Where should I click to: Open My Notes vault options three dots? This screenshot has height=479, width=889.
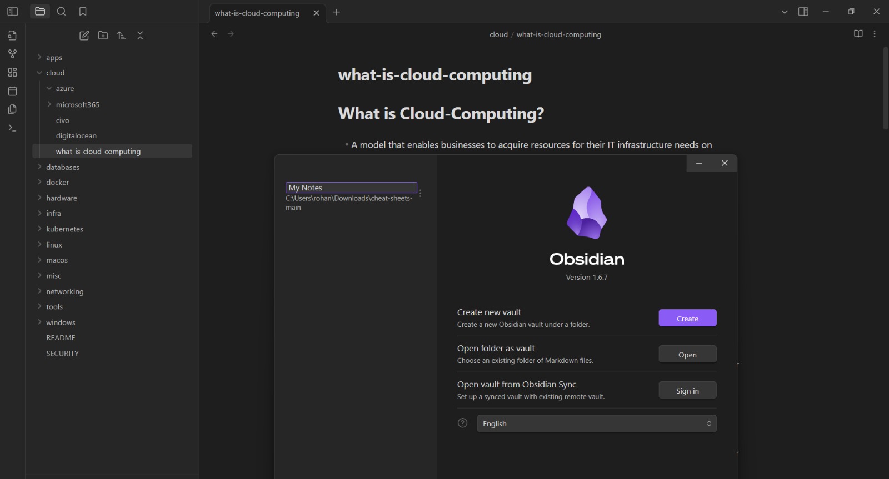point(421,193)
